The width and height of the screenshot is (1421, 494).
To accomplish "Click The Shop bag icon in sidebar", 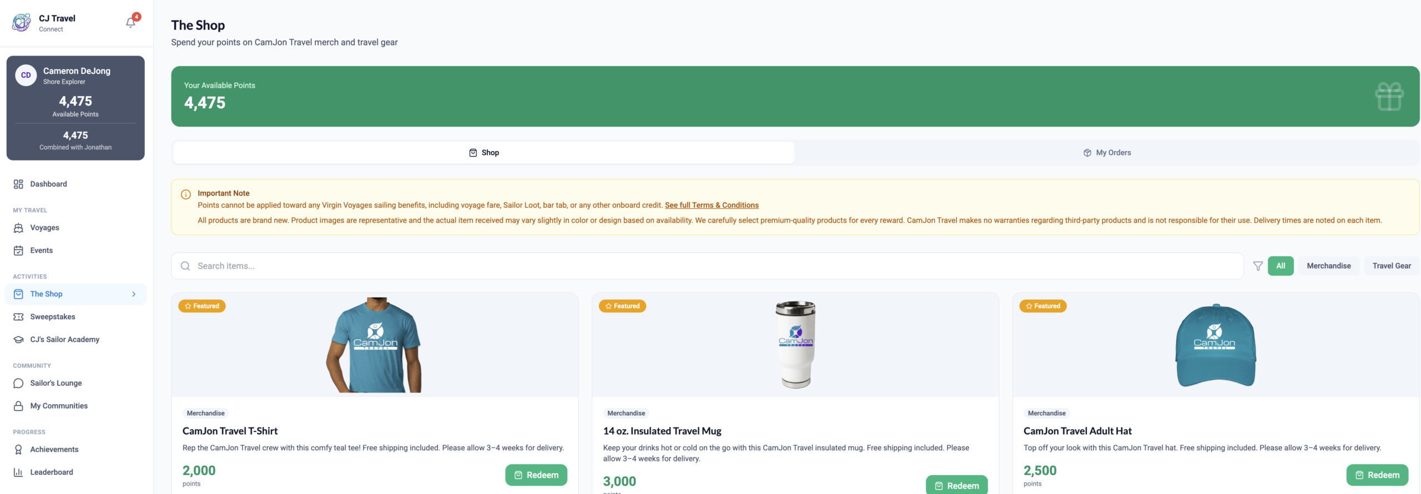I will point(18,294).
